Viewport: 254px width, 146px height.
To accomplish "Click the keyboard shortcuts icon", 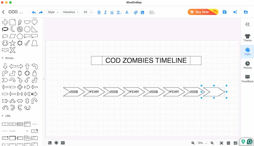I will pos(63,143).
